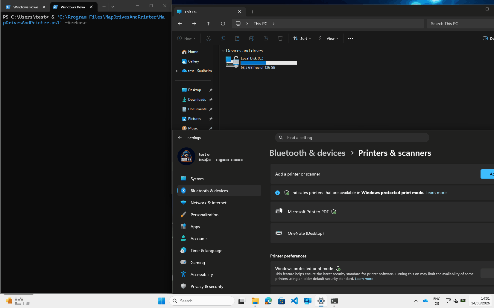The height and width of the screenshot is (308, 494).
Task: Click the Delete trash icon in Explorer
Action: (x=280, y=38)
